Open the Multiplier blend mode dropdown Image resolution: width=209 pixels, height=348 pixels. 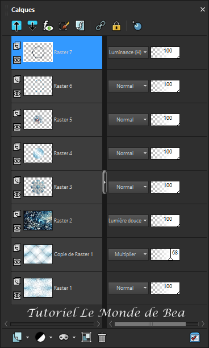[128, 254]
